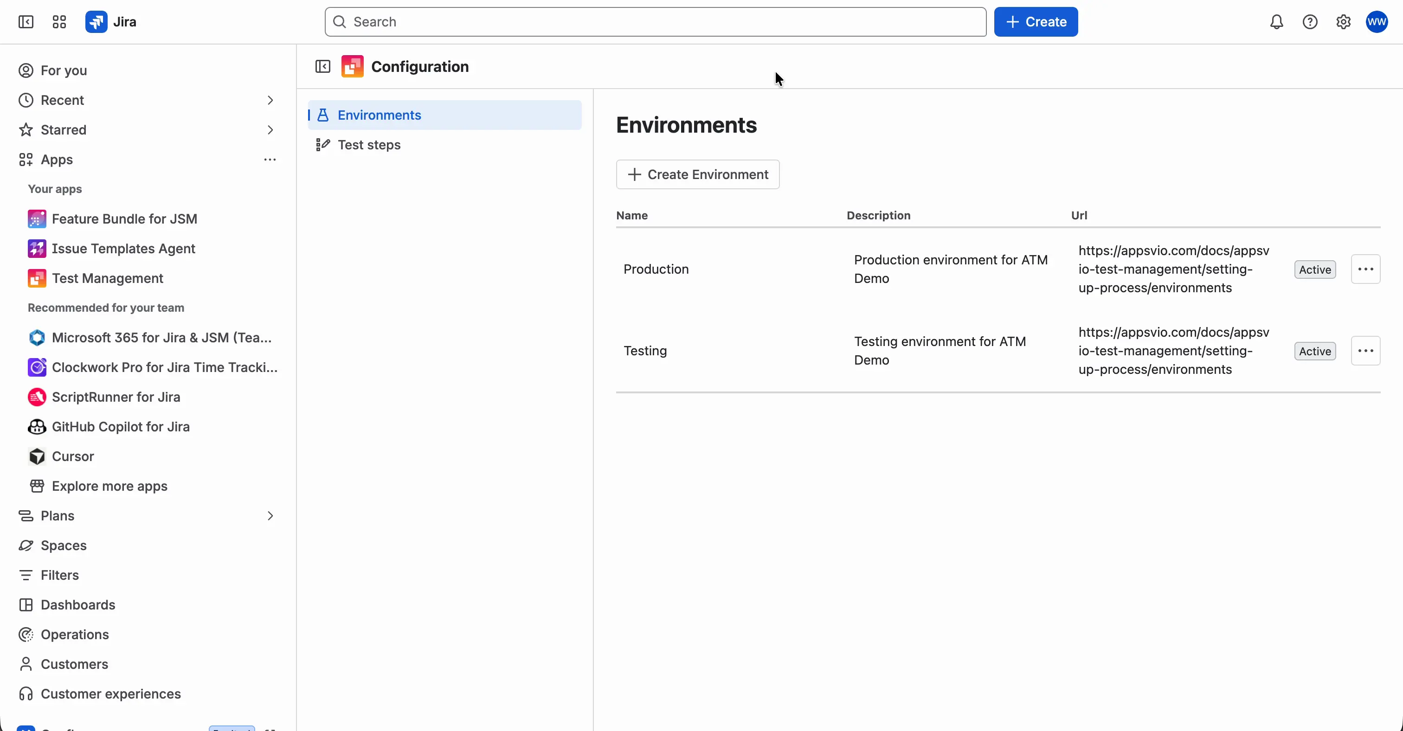The height and width of the screenshot is (731, 1403).
Task: Open the app switcher grid icon
Action: [x=59, y=22]
